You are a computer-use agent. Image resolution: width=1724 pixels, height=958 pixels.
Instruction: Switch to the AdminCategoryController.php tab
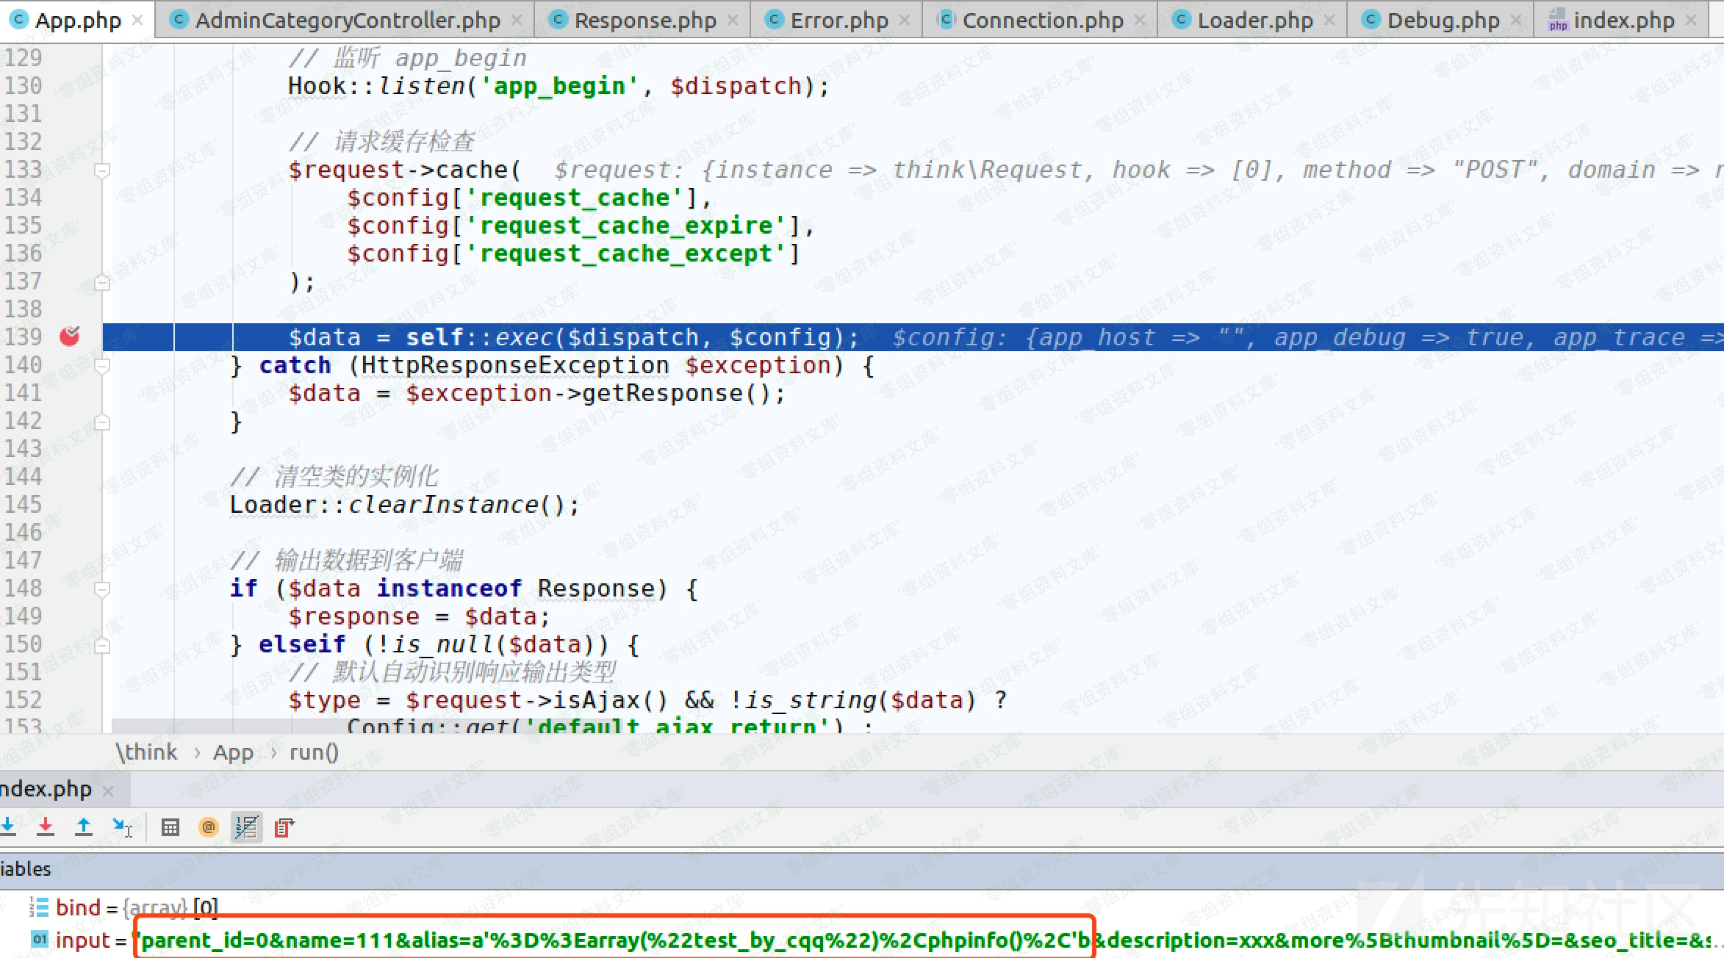(347, 21)
